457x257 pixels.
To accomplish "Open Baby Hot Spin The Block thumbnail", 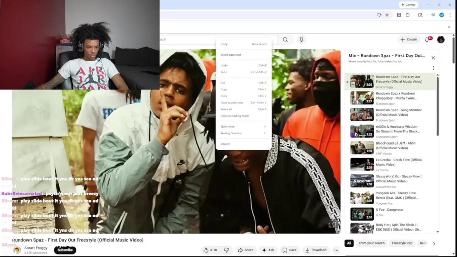I will click(362, 228).
